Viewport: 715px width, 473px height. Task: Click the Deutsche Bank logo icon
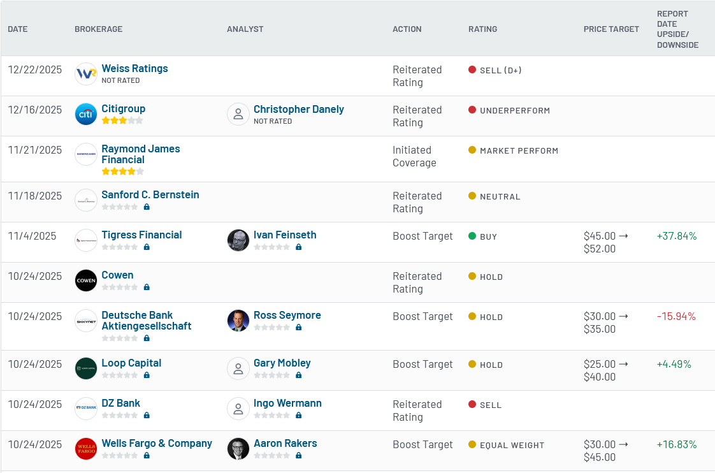tap(86, 321)
